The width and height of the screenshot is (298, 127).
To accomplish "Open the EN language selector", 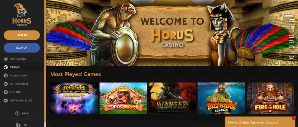I will pyautogui.click(x=22, y=125).
